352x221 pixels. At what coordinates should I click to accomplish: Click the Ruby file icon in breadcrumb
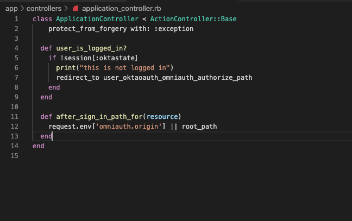pos(76,9)
